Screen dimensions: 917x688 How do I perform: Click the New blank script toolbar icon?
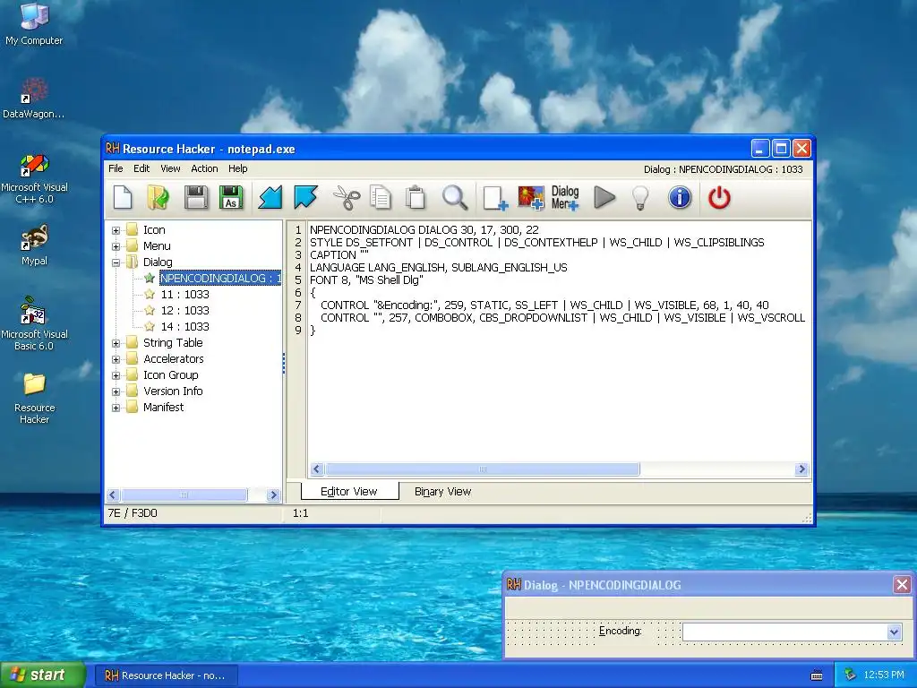123,198
